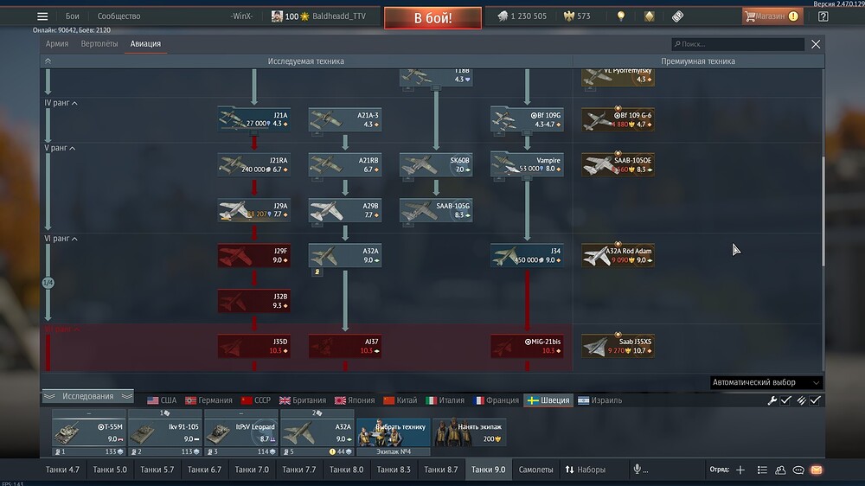
Task: Select the Самолеты preset
Action: [x=535, y=470]
